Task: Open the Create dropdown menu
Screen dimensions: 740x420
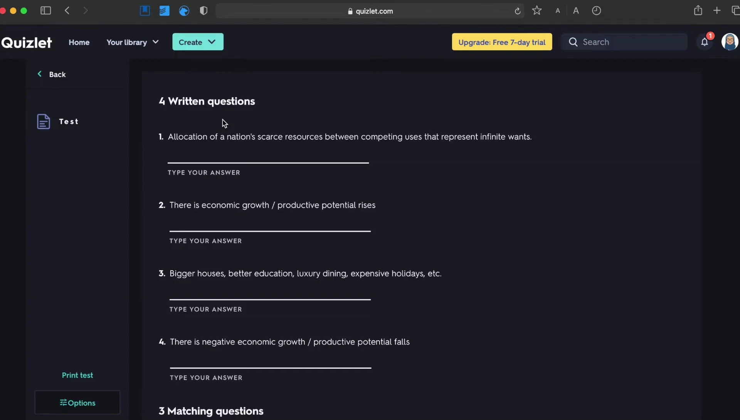Action: click(x=197, y=42)
